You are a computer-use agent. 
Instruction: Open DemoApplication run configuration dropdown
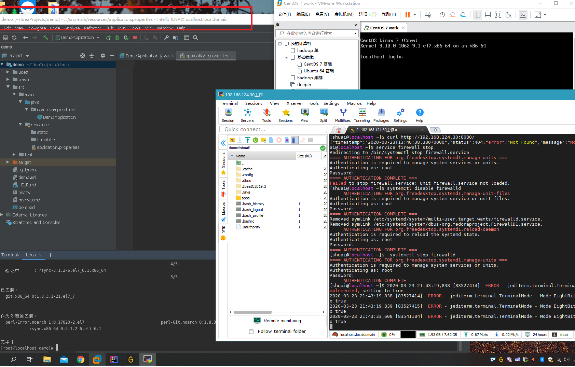pyautogui.click(x=77, y=38)
